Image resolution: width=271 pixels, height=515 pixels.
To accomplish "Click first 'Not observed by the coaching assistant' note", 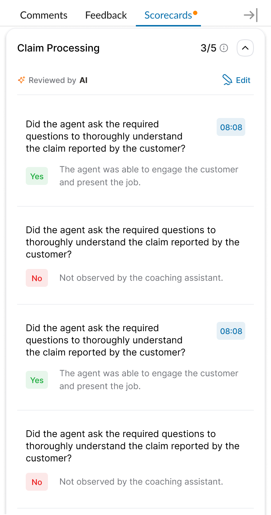I will click(141, 278).
